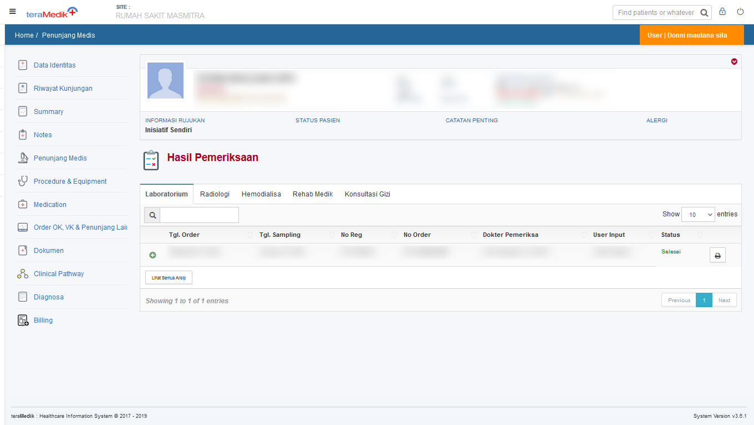
Task: Click the Inisiatif Sendiri referral text
Action: tap(169, 130)
